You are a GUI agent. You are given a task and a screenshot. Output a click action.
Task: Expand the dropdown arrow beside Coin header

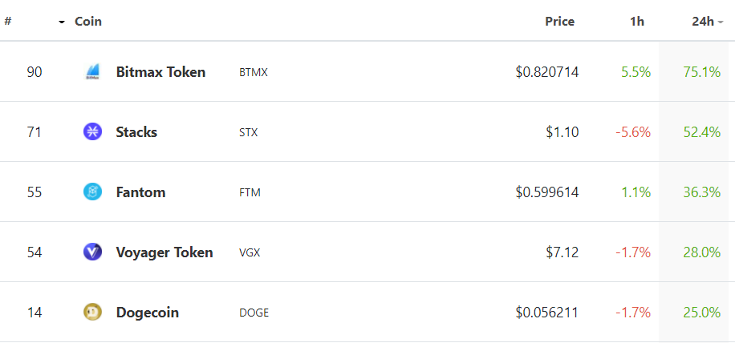coord(62,22)
